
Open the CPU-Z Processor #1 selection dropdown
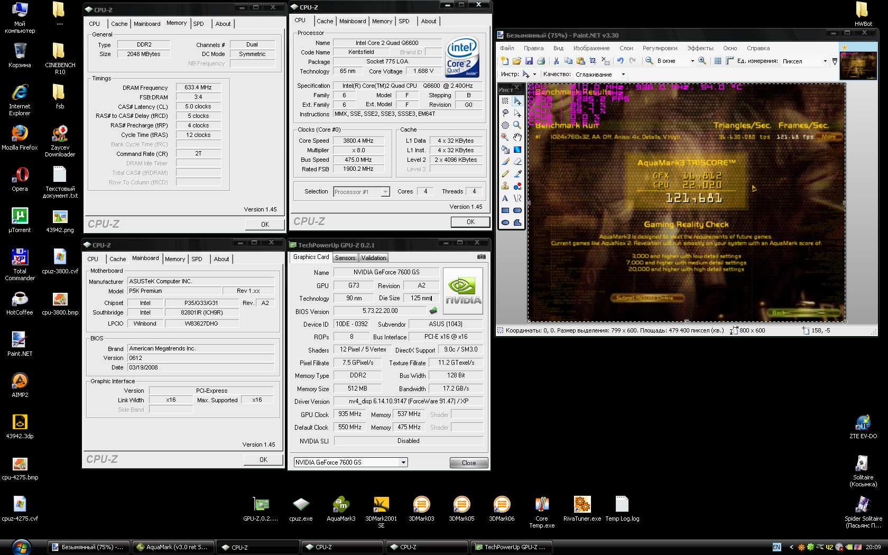coord(385,192)
